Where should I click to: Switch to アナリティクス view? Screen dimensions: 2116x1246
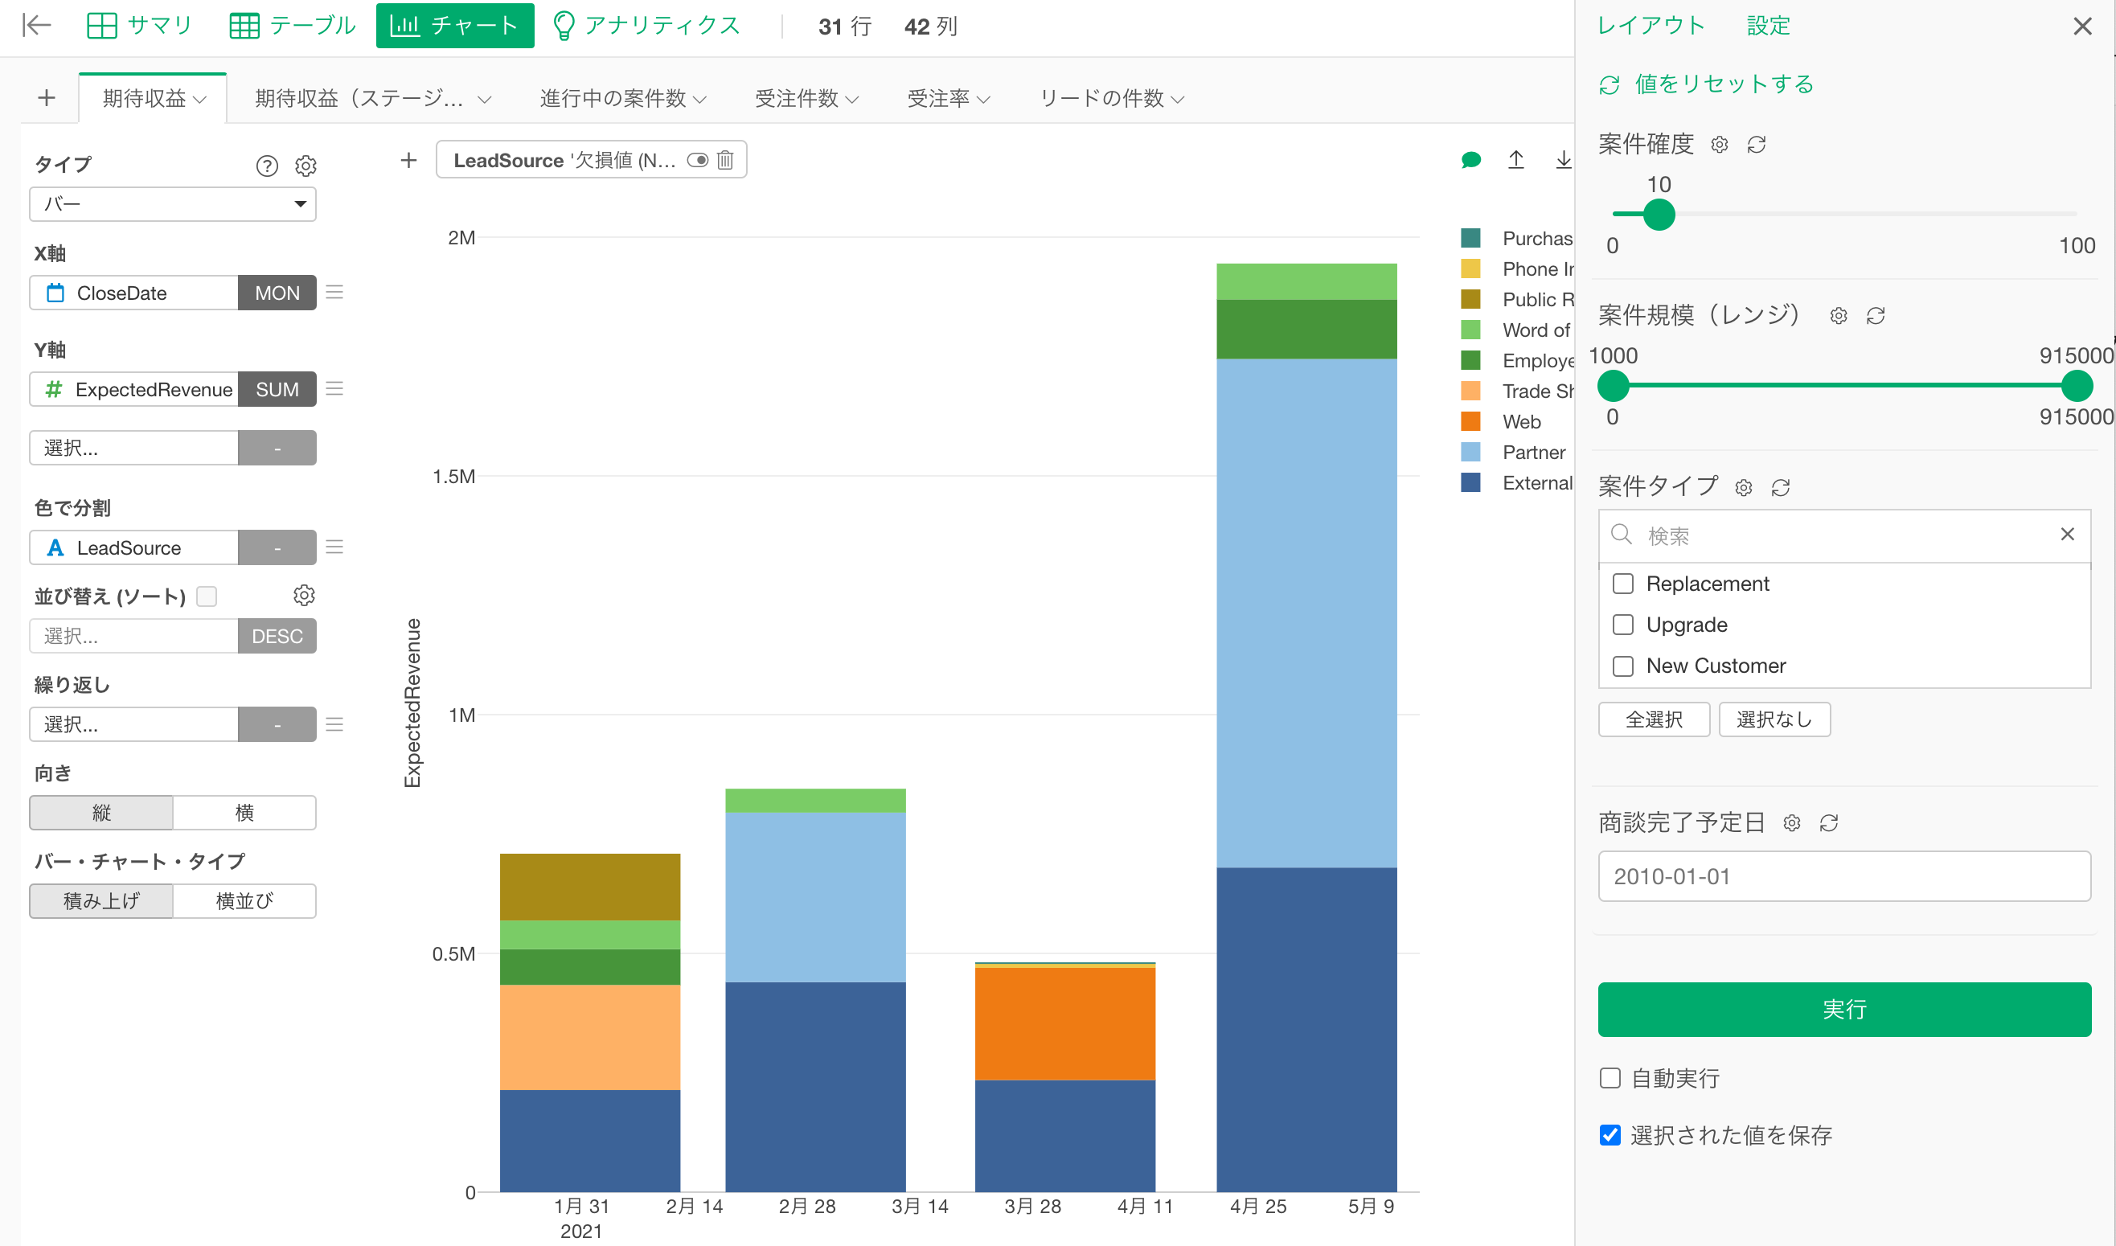(646, 25)
